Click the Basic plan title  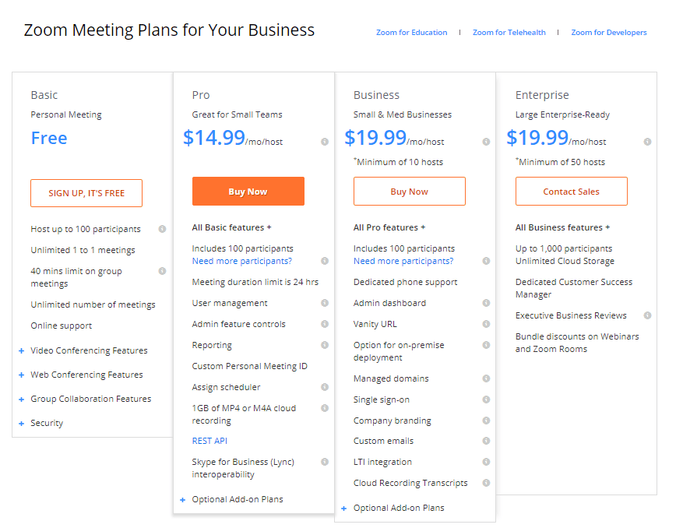point(44,95)
